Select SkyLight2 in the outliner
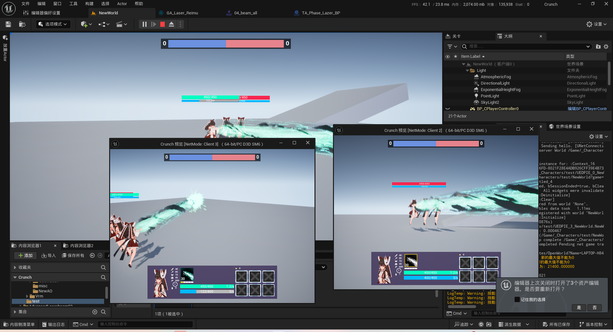613x332 pixels. (490, 102)
